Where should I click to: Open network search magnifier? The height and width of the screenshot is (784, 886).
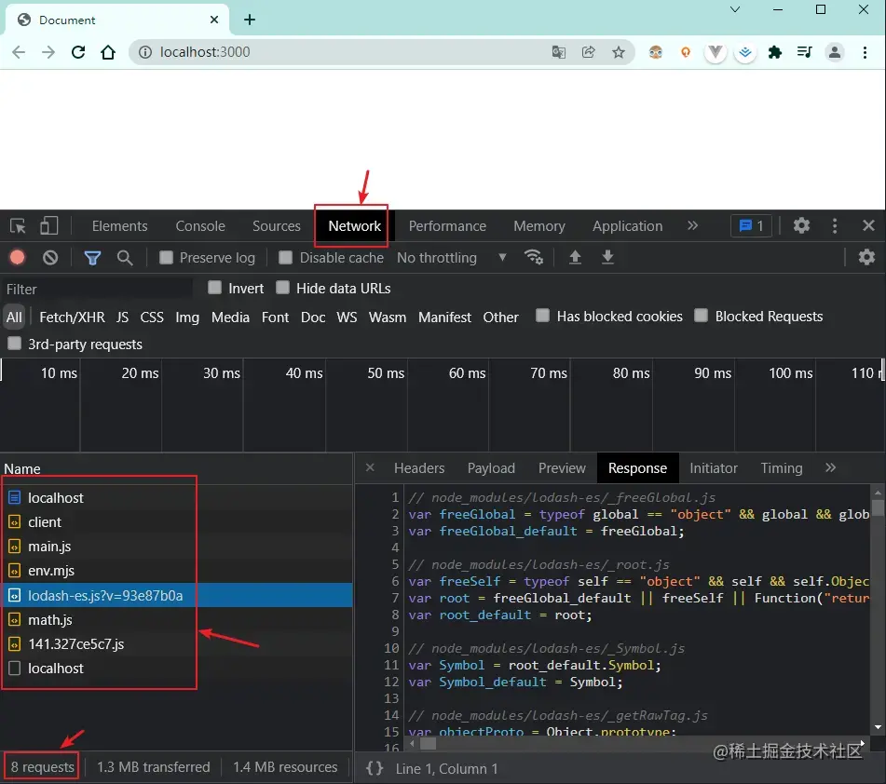click(125, 258)
